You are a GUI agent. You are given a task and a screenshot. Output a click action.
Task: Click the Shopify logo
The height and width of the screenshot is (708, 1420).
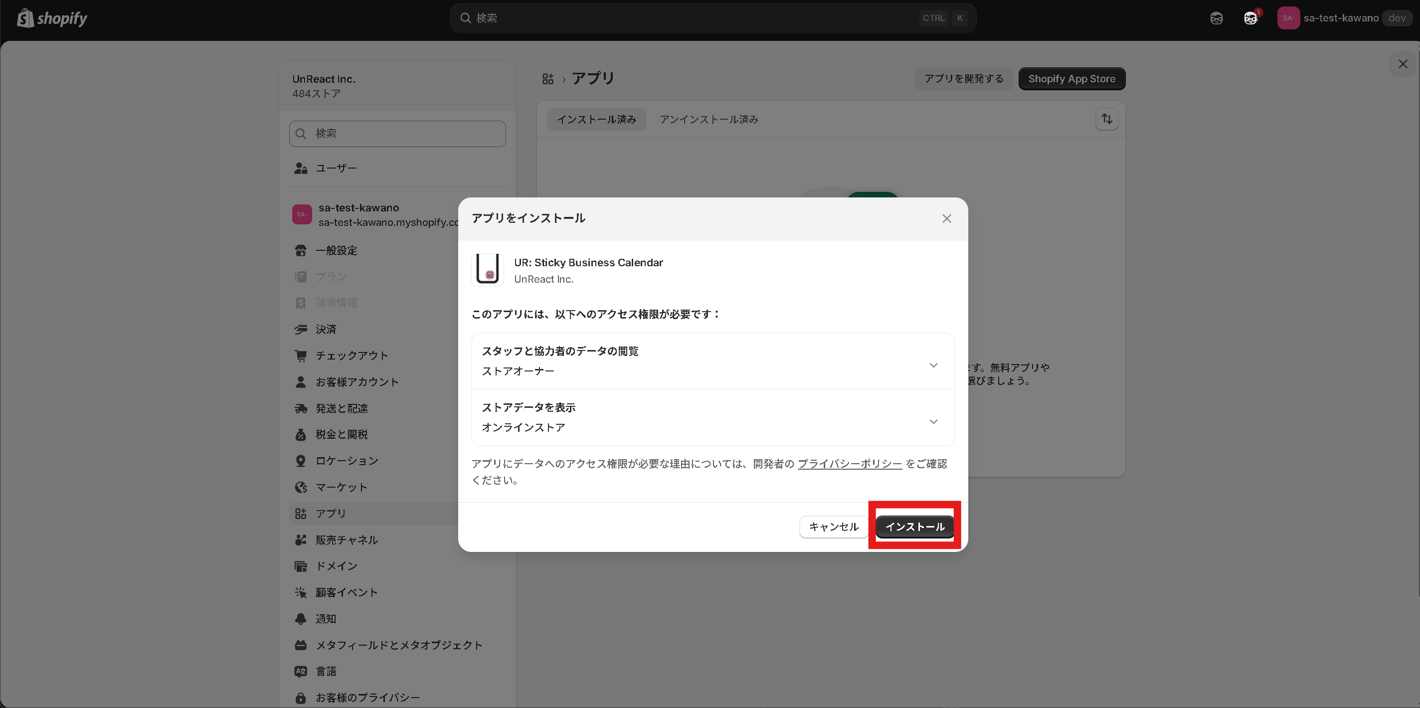pos(52,18)
